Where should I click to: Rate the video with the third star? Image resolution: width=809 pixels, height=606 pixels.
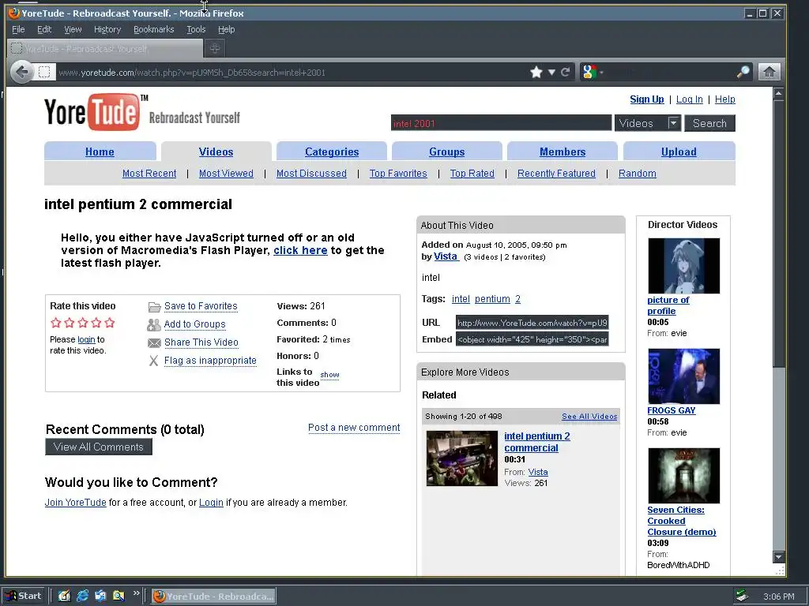point(82,323)
